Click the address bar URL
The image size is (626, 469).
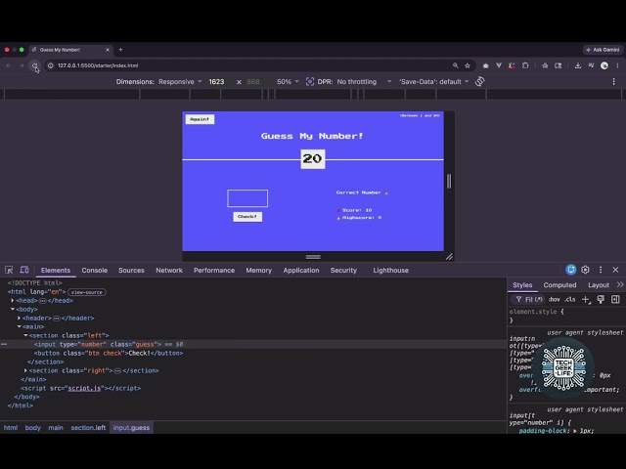[x=98, y=65]
